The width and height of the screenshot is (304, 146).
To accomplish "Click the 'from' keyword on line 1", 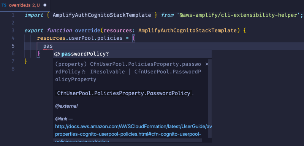I will (x=167, y=15).
